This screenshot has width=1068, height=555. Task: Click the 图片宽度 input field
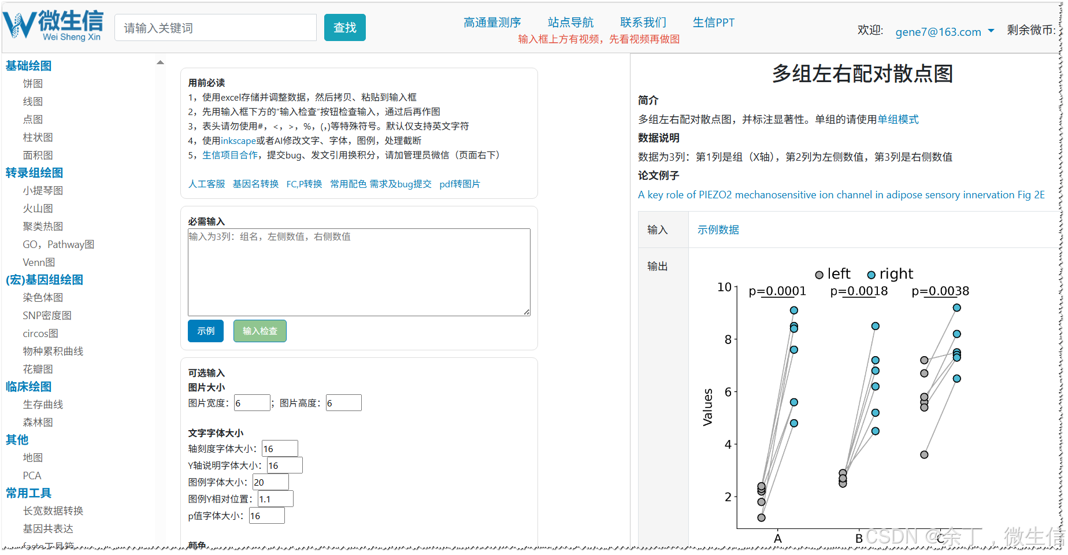coord(252,403)
